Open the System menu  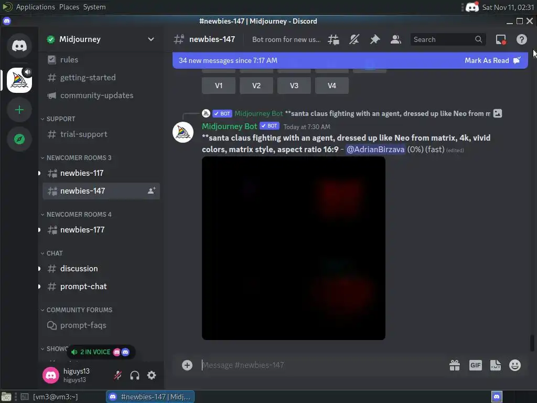click(x=94, y=7)
